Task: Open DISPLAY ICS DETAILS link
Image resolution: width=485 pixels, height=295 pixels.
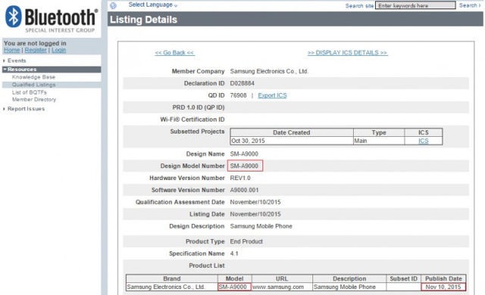Action: coord(347,53)
